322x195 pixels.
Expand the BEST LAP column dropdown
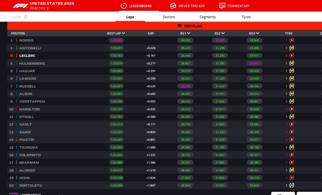click(123, 33)
